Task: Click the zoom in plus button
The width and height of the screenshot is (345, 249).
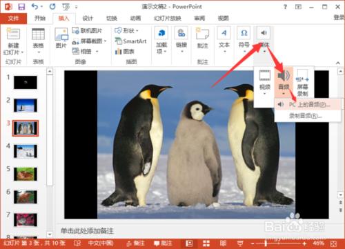Action: (305, 243)
